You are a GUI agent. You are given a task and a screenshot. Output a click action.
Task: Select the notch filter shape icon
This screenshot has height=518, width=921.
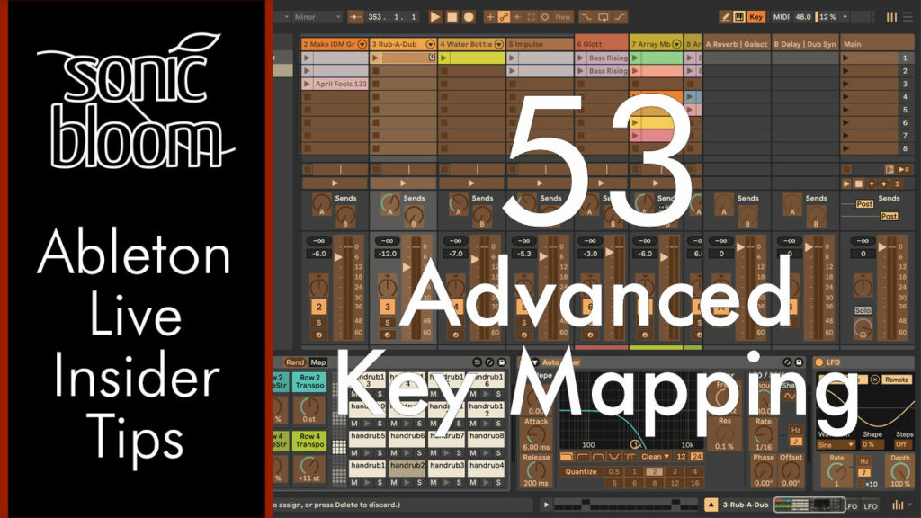coord(614,457)
